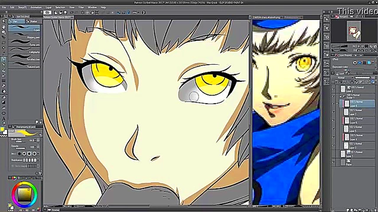Enable the border effect icon in Layer Property

355,63
